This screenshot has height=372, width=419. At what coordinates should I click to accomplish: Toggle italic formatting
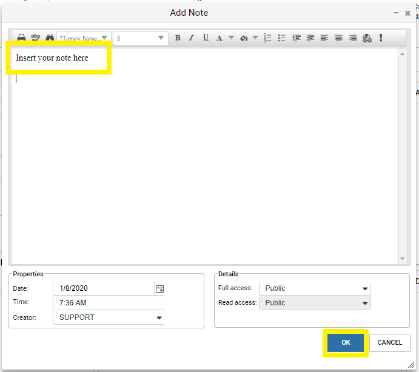click(x=192, y=38)
